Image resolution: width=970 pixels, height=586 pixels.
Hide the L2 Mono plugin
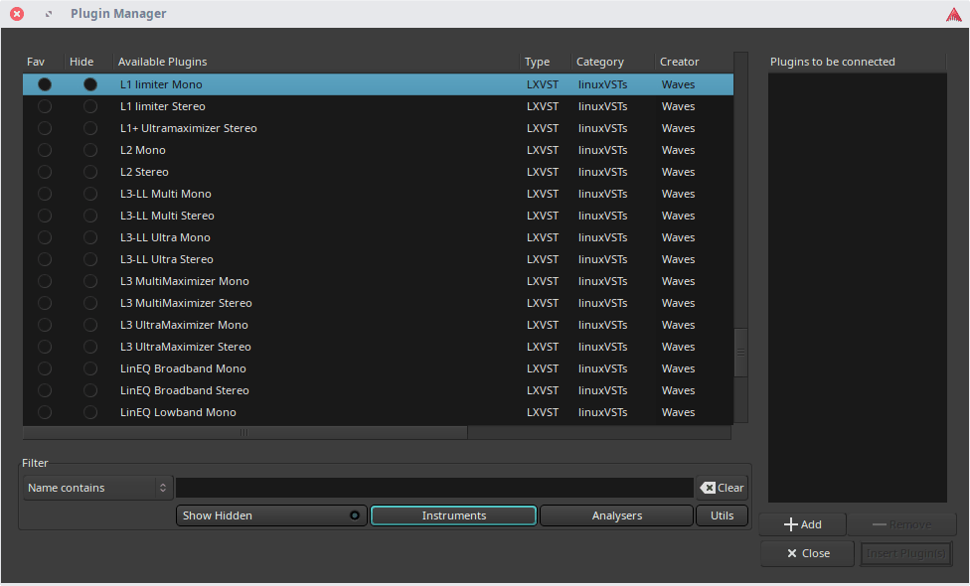(x=90, y=150)
